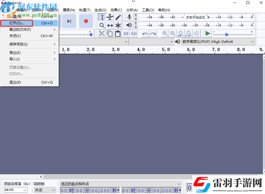Click the Trim audio icon

click(126, 34)
